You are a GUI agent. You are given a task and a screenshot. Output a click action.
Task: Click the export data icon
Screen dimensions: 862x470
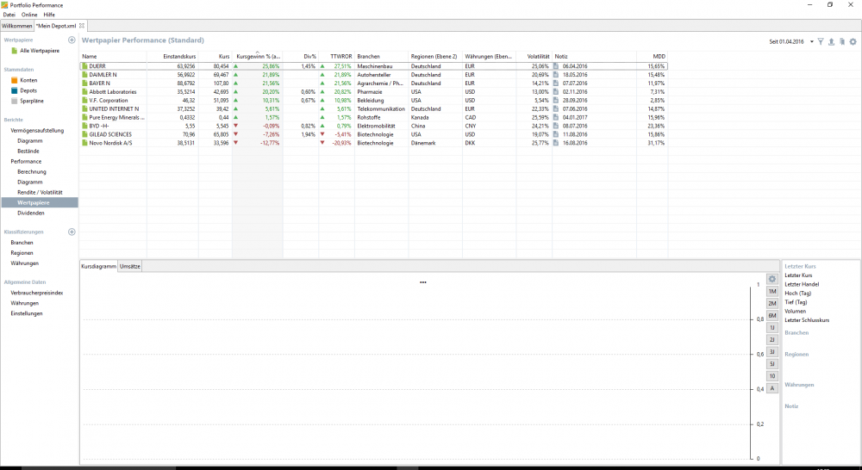pos(831,41)
